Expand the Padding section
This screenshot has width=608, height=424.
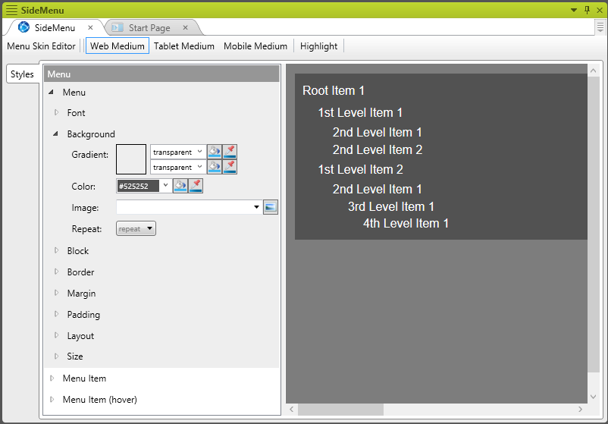(x=56, y=314)
